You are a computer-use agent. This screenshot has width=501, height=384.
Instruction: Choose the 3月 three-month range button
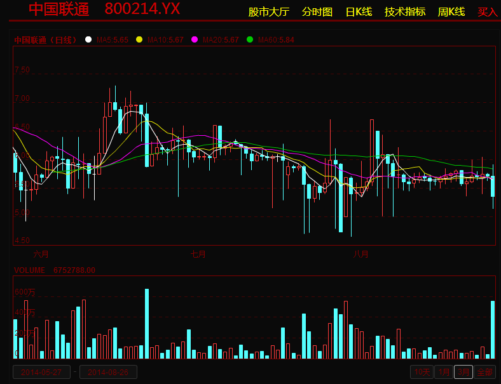pos(463,372)
